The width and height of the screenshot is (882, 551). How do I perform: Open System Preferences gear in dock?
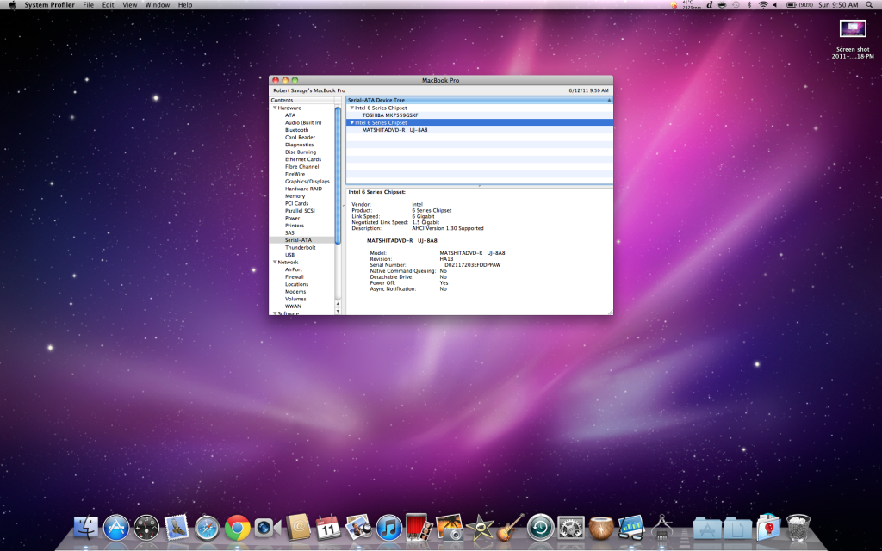tap(570, 527)
